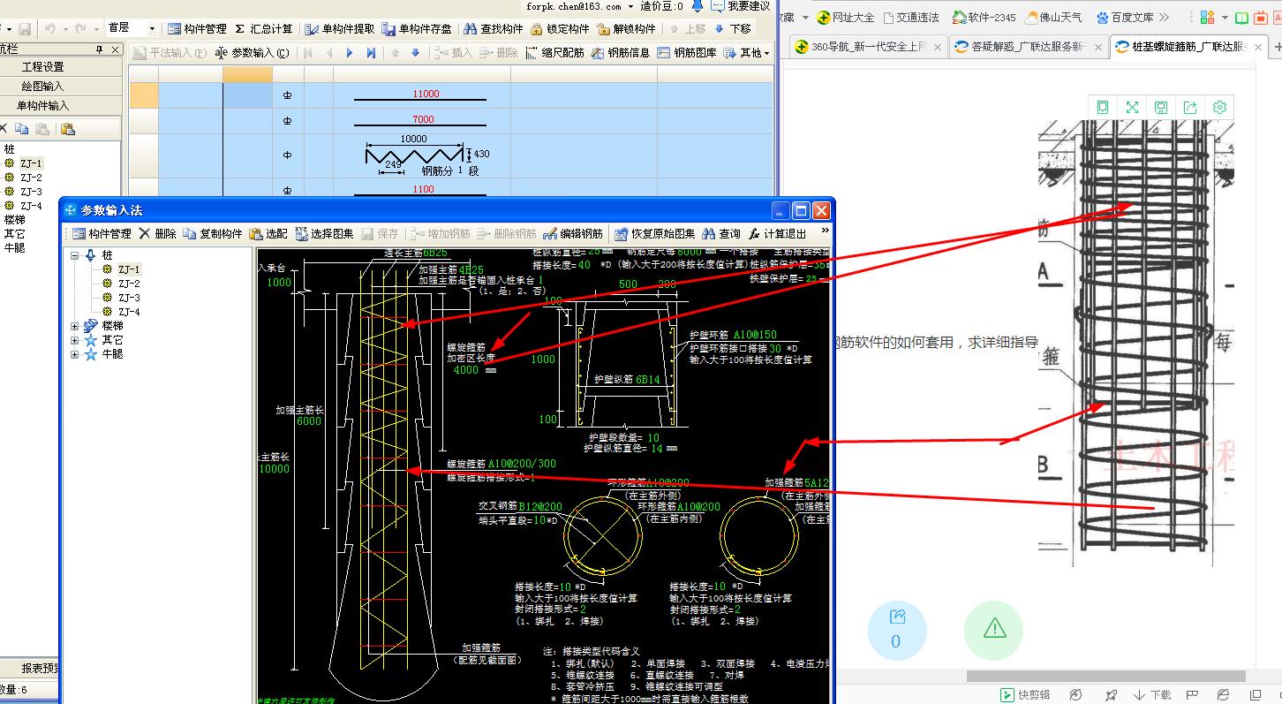The image size is (1282, 704).
Task: Open 佛山天气 bookmark
Action: pos(1053,17)
